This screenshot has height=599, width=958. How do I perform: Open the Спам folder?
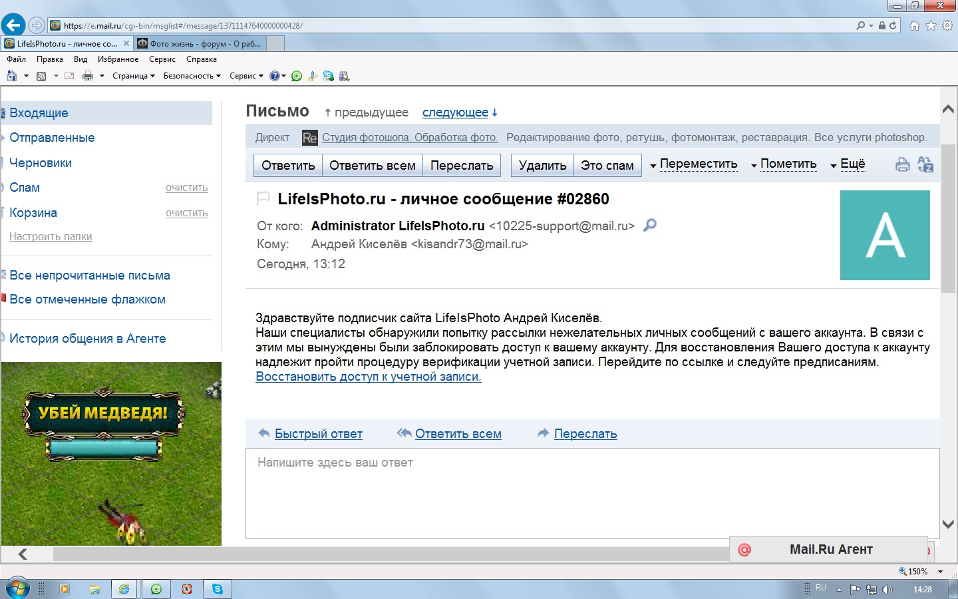(25, 188)
